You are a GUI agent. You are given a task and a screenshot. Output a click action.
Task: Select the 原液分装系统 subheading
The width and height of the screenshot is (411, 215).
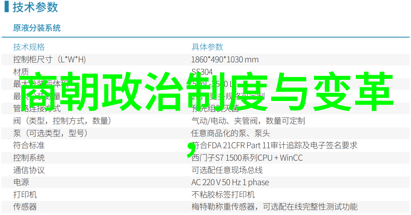click(x=37, y=28)
